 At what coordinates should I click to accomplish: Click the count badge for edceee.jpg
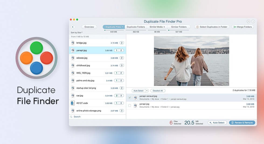point(122,58)
